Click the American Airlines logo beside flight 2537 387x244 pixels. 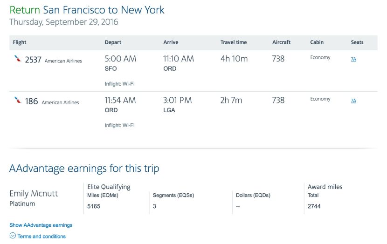tap(18, 59)
